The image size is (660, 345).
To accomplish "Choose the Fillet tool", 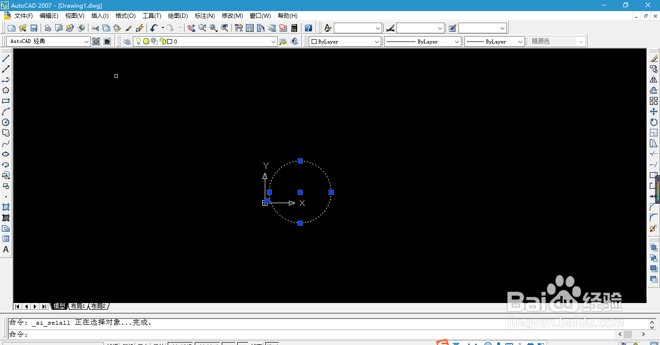I will pos(654,218).
